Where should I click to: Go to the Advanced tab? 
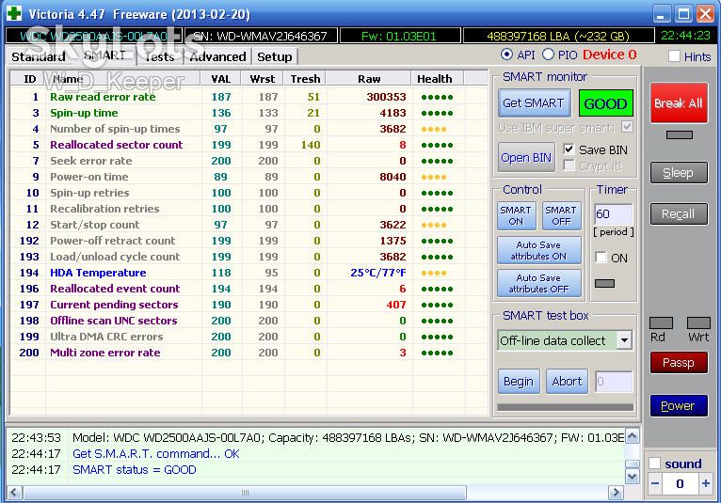point(217,56)
